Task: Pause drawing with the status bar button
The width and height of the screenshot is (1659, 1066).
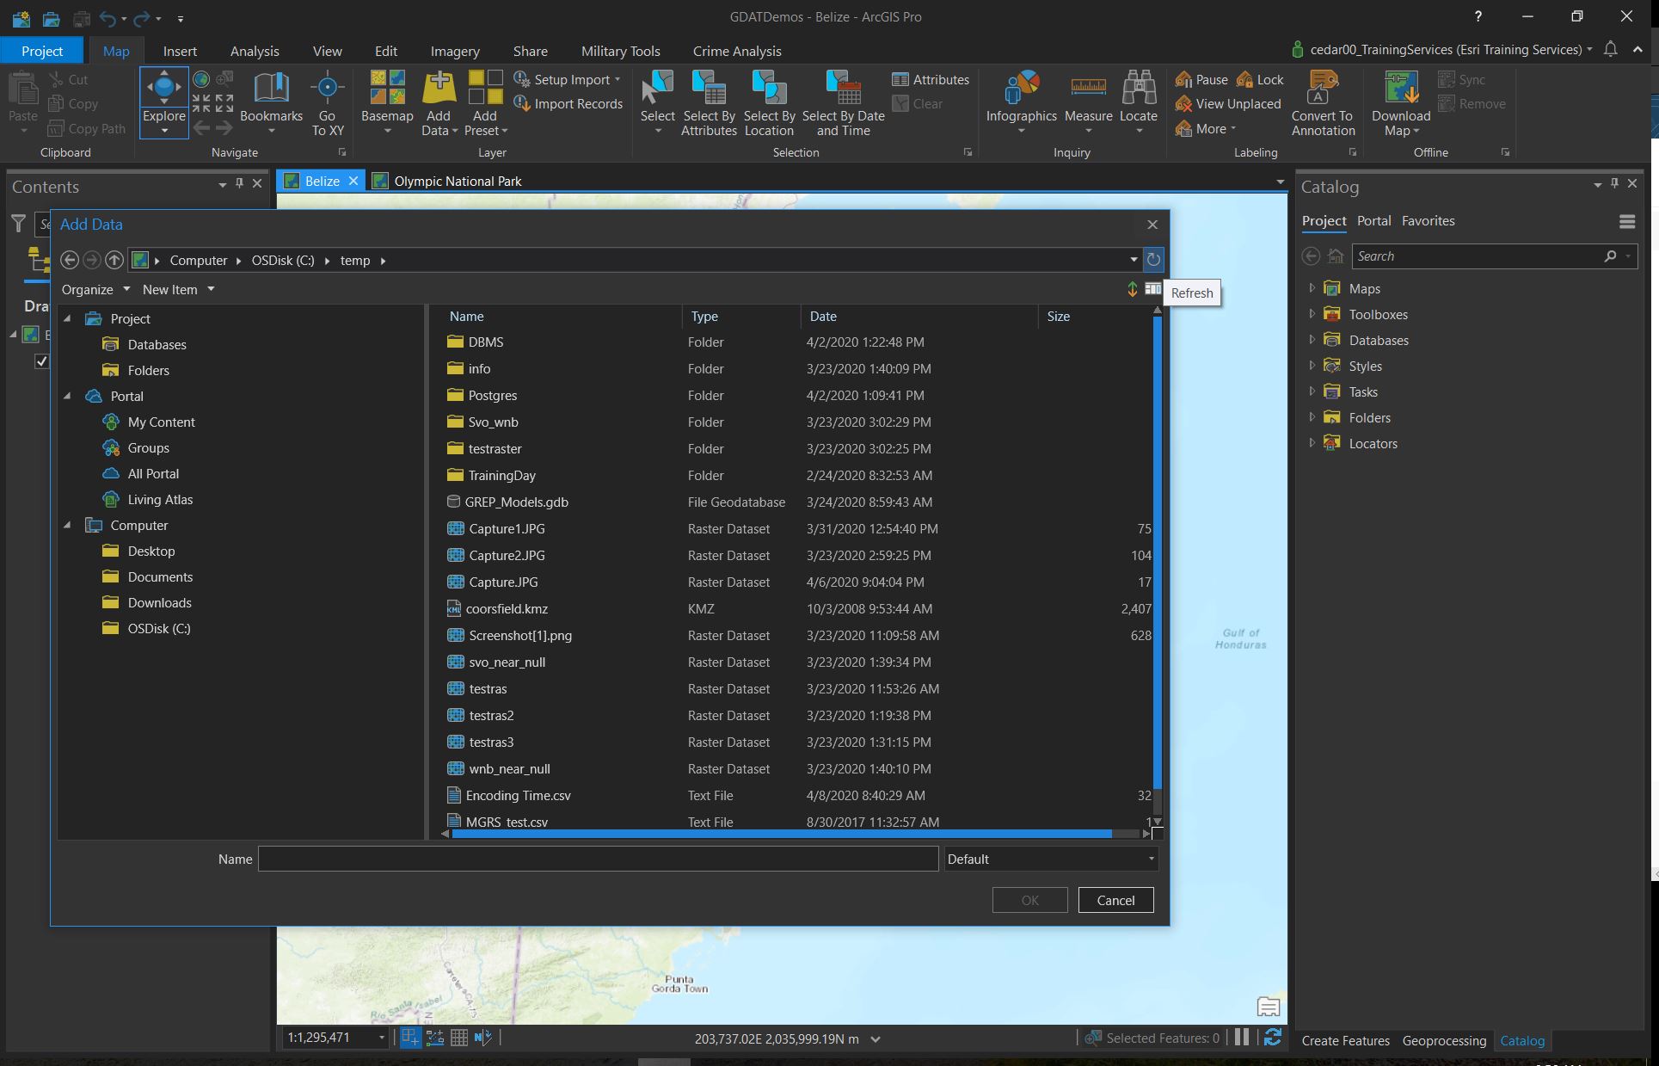Action: (x=1242, y=1038)
